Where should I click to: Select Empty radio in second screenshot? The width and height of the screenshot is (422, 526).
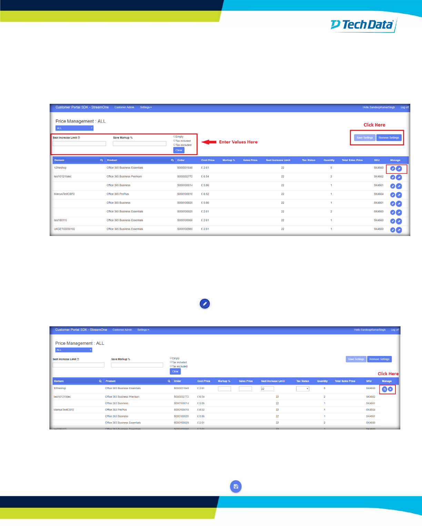click(171, 358)
